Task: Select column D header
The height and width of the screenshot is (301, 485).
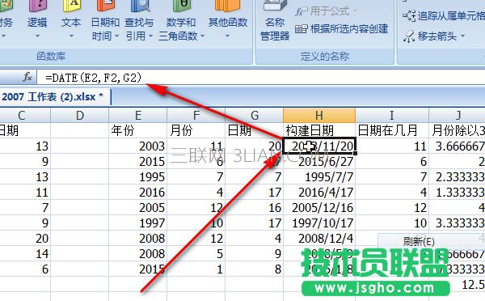Action: [79, 116]
